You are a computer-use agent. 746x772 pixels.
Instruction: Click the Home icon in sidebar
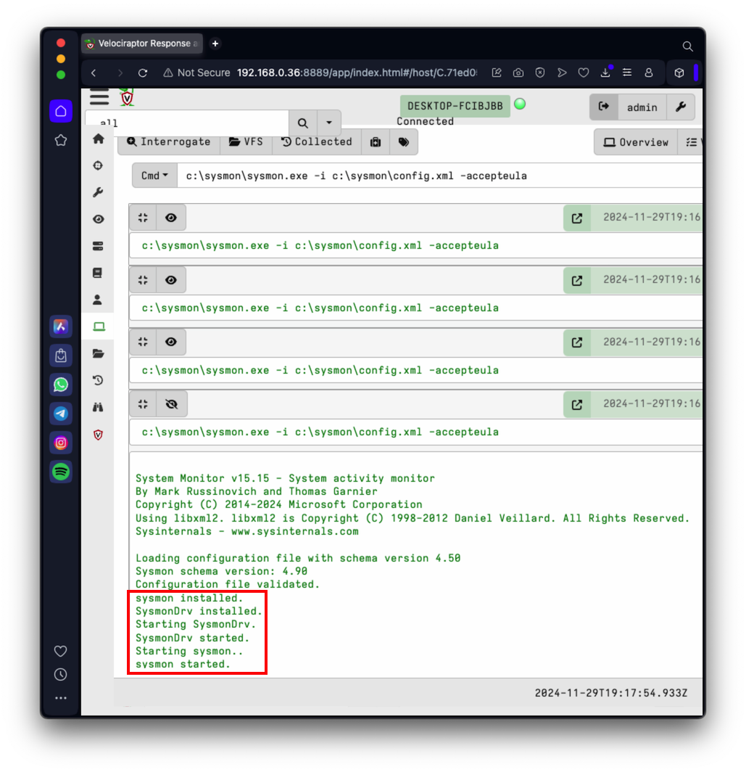click(x=99, y=139)
